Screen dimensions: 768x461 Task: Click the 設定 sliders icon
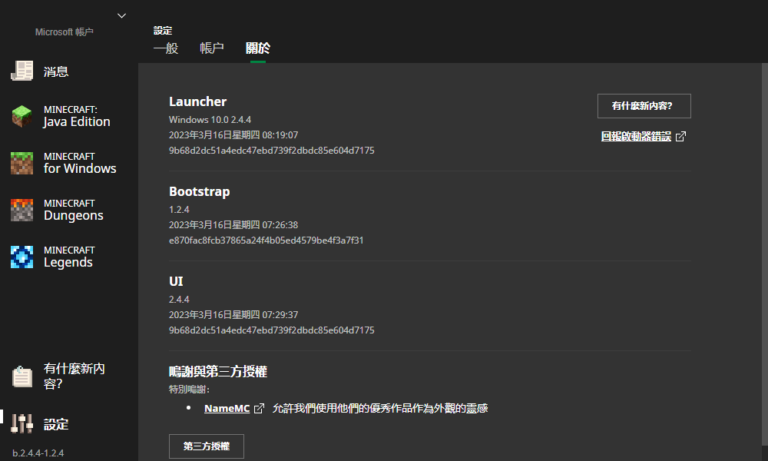point(22,424)
